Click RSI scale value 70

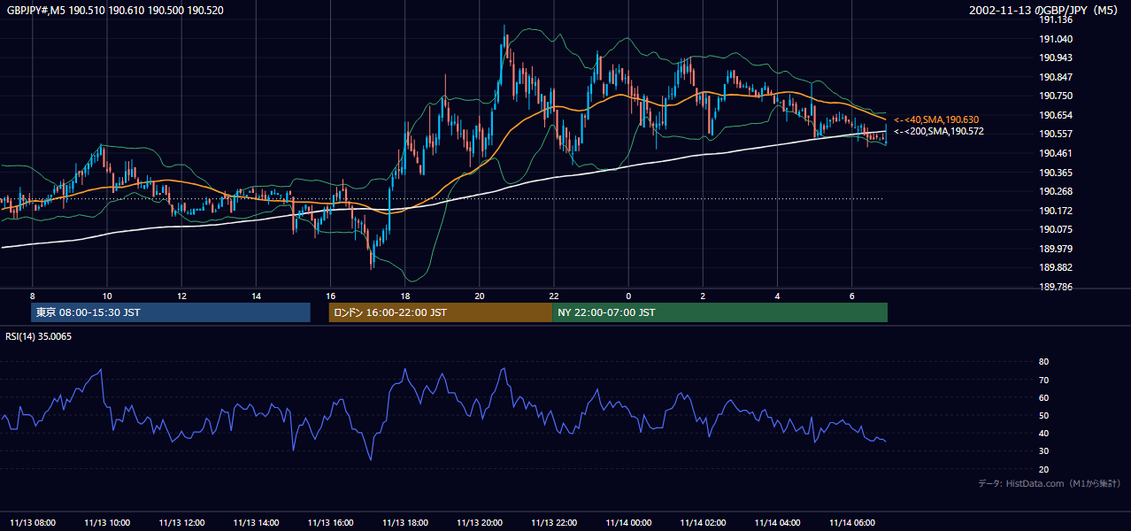tap(1044, 380)
